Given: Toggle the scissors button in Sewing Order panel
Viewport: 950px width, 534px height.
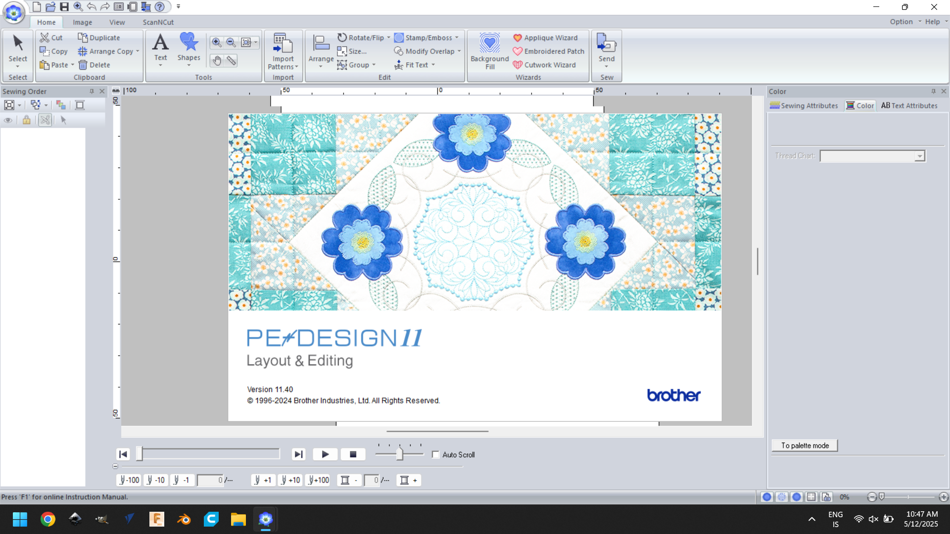Looking at the screenshot, I should point(45,120).
